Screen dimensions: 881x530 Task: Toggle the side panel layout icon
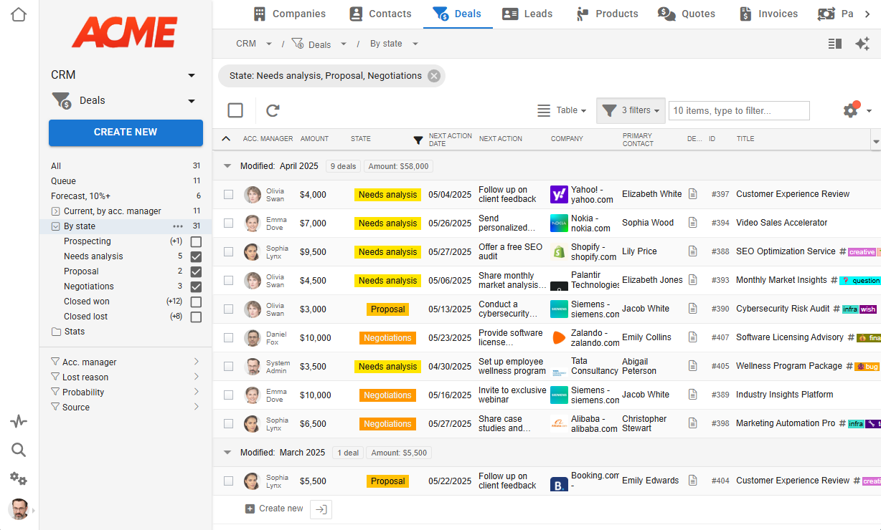pos(834,44)
